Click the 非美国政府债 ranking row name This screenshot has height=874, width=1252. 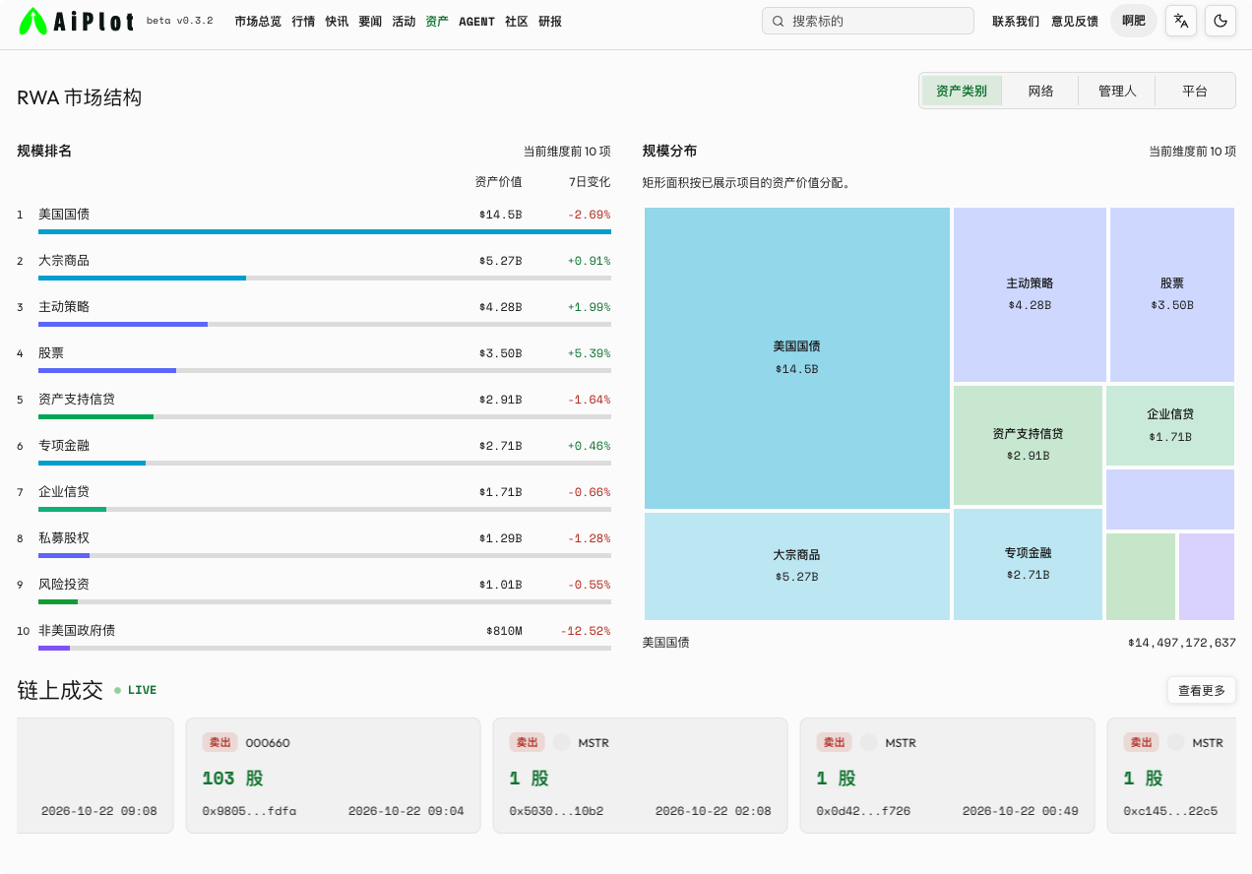coord(77,630)
